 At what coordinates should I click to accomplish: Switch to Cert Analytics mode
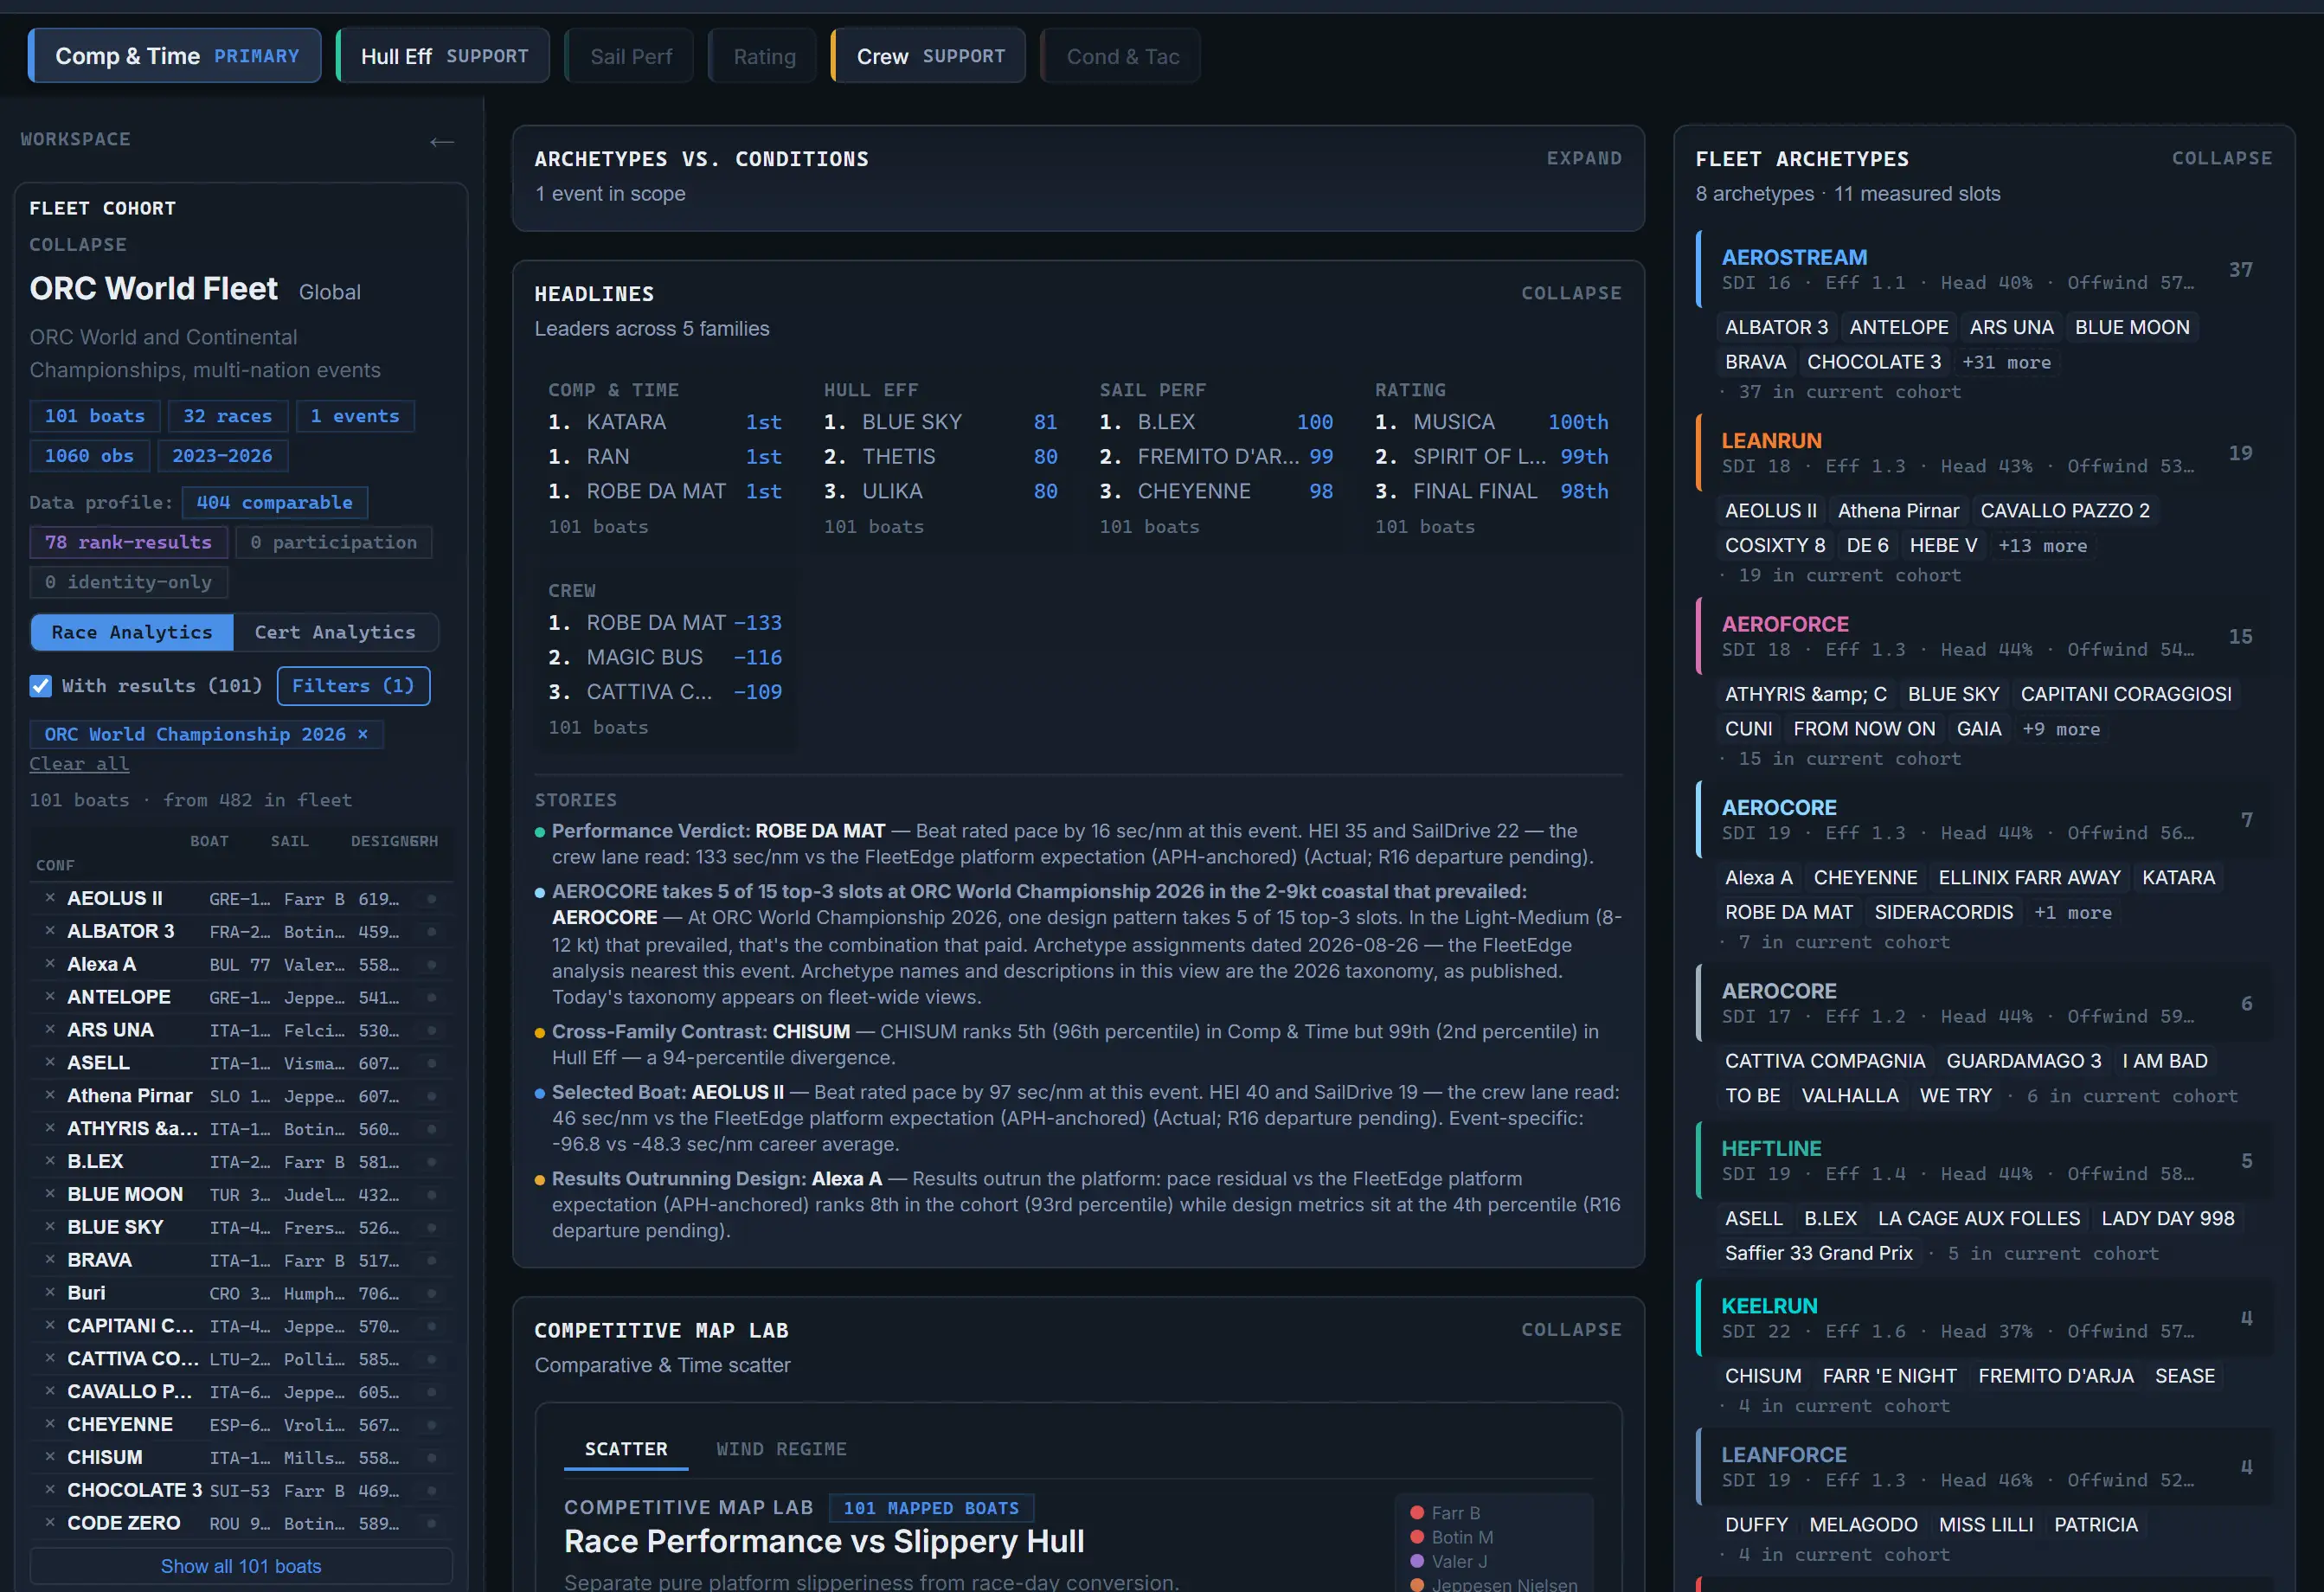tap(335, 632)
